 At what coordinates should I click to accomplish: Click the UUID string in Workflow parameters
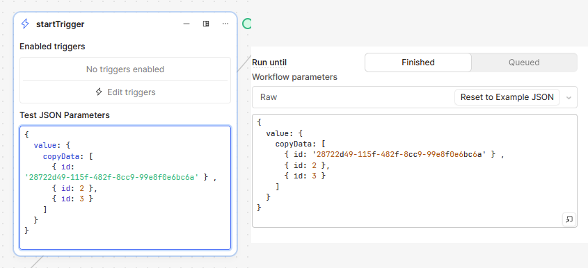(399, 154)
